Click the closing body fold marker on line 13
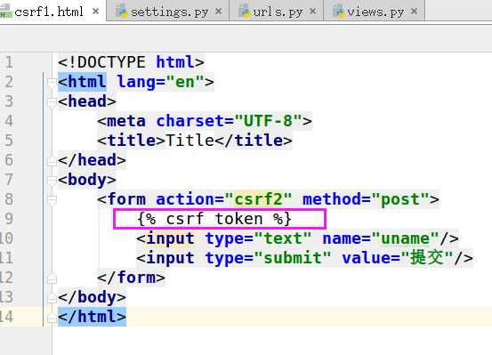 52,298
